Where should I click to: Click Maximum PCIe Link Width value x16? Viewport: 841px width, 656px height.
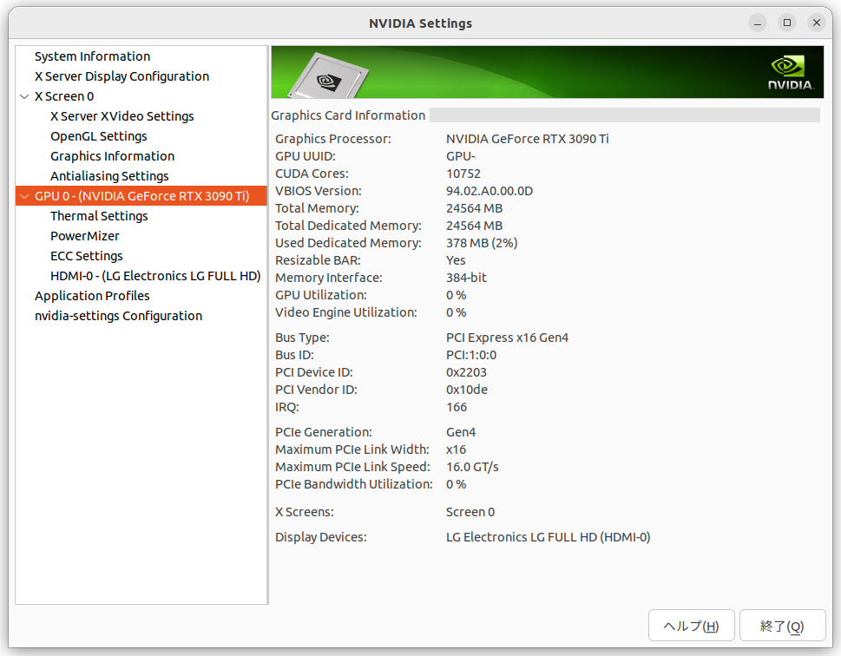coord(456,449)
